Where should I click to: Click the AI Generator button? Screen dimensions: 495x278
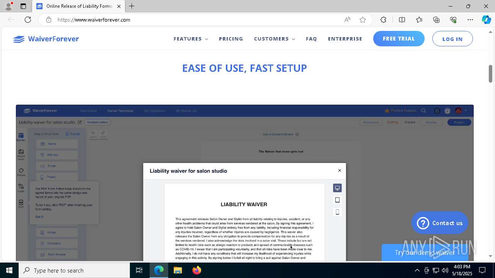tap(370, 122)
